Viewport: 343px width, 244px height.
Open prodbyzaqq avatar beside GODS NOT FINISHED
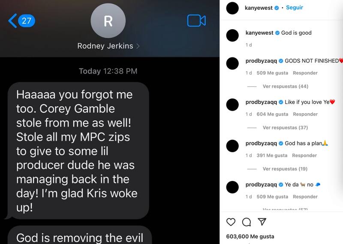click(232, 63)
